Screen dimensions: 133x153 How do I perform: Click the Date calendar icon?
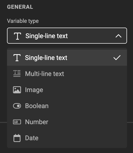pyautogui.click(x=17, y=138)
